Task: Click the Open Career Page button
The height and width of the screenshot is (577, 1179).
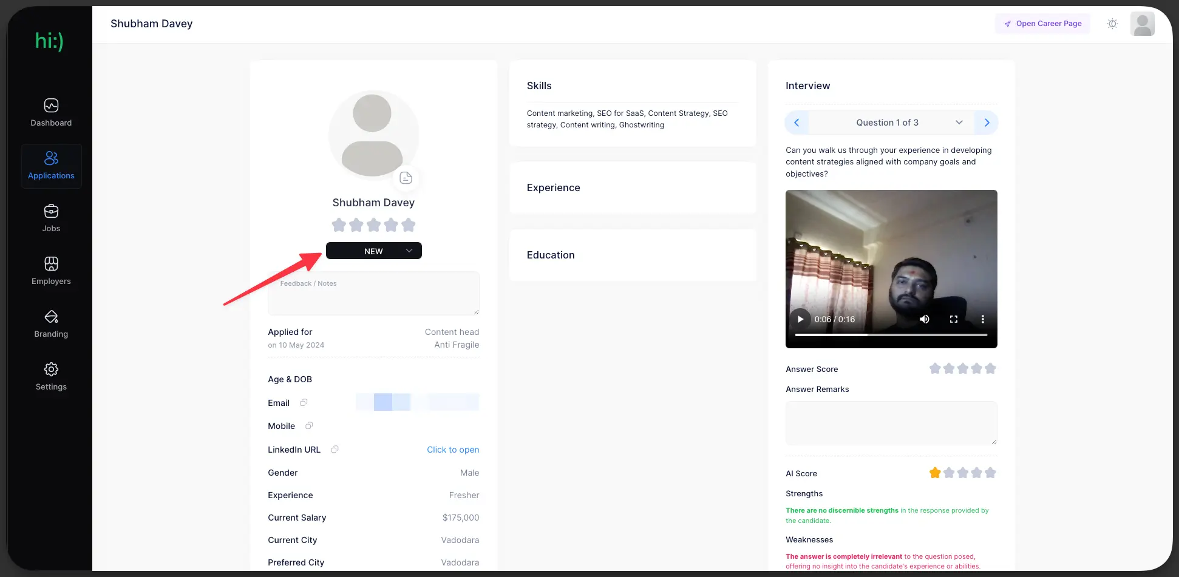Action: tap(1042, 24)
